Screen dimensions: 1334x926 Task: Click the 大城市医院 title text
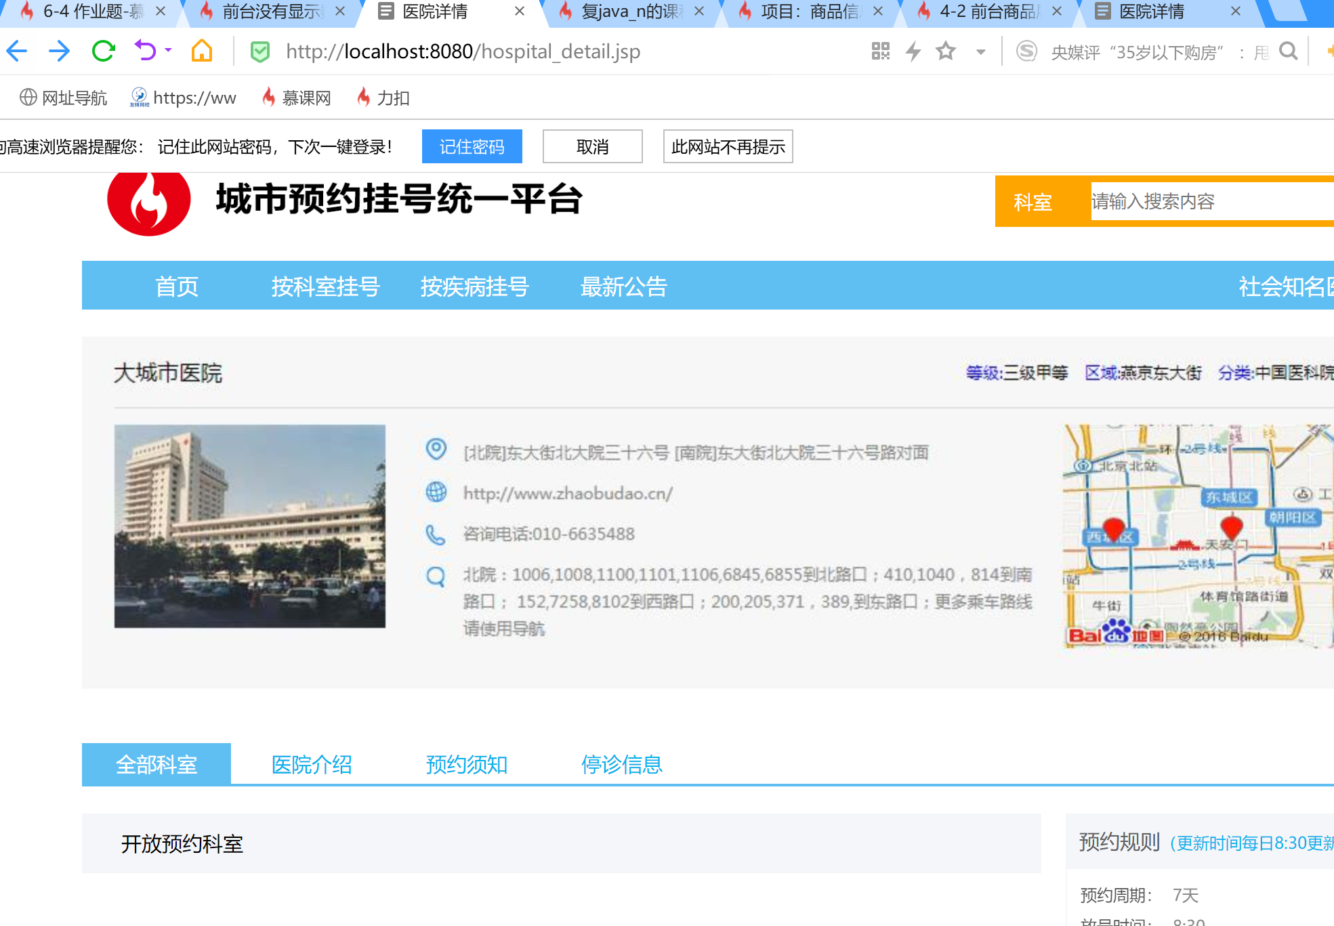point(168,373)
